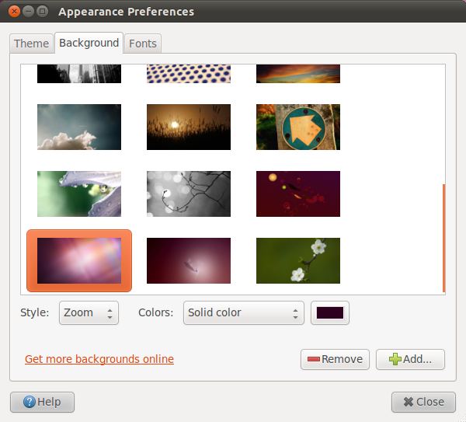Click the orange wallpaper list scrollbar
Image resolution: width=466 pixels, height=422 pixels.
[443, 237]
